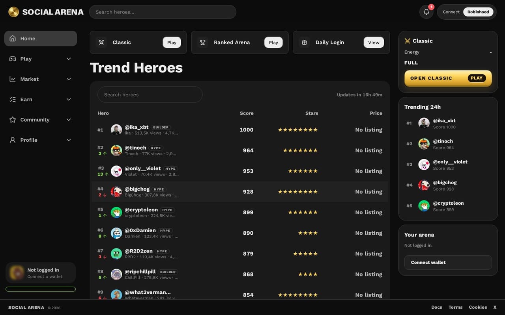The width and height of the screenshot is (505, 315).
Task: Open the Play menu item
Action: pyautogui.click(x=41, y=59)
